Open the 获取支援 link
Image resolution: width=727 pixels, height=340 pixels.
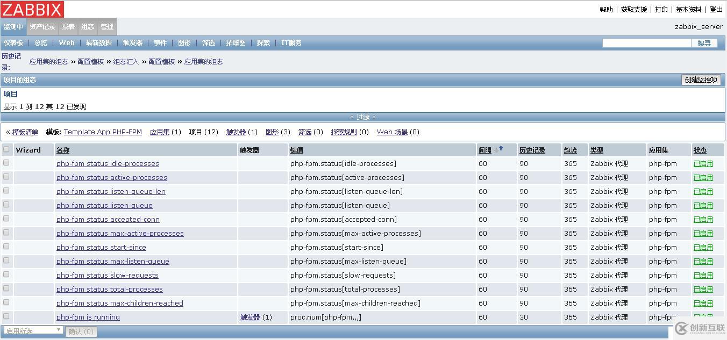(634, 10)
